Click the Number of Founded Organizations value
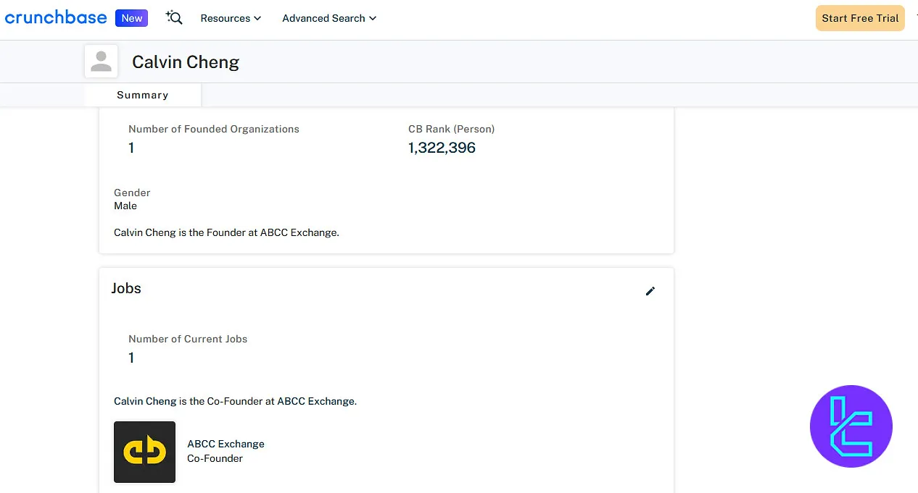The width and height of the screenshot is (918, 493). 131,148
